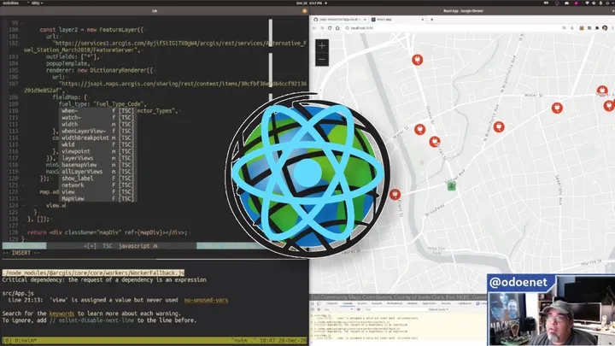Expand the 'Default levels' dropdown in console
The width and height of the screenshot is (615, 346).
tap(438, 309)
